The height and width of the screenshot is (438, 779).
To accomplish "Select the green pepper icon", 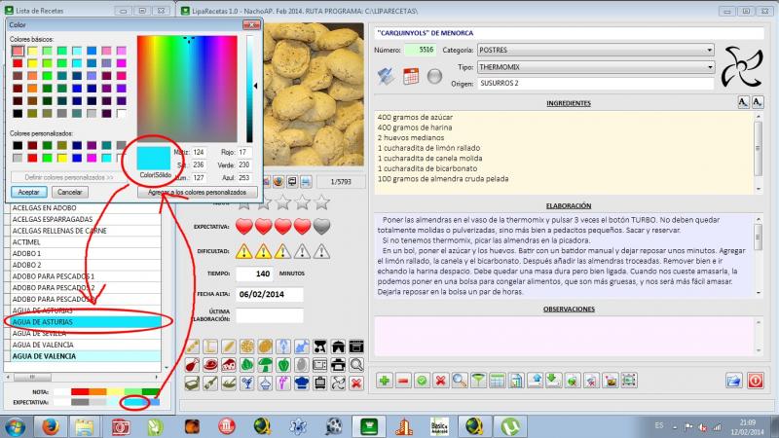I will [283, 365].
